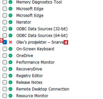Image resolution: width=103 pixels, height=99 pixels.
Task: Select the Performance Monitor entry
Action: pos(35,62)
